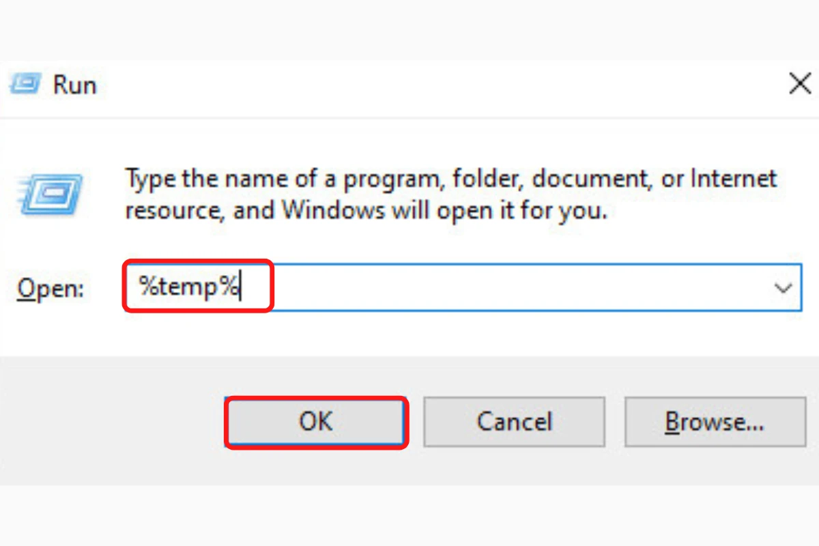Click empty title bar area right of Run
The height and width of the screenshot is (546, 819).
coord(437,85)
